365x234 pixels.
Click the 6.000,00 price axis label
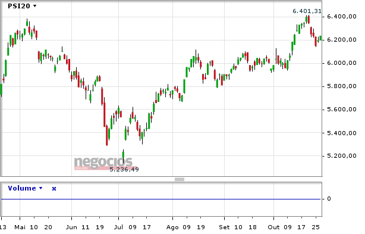pyautogui.click(x=341, y=63)
